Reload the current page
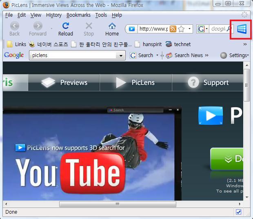This screenshot has width=253, height=219. tap(66, 29)
